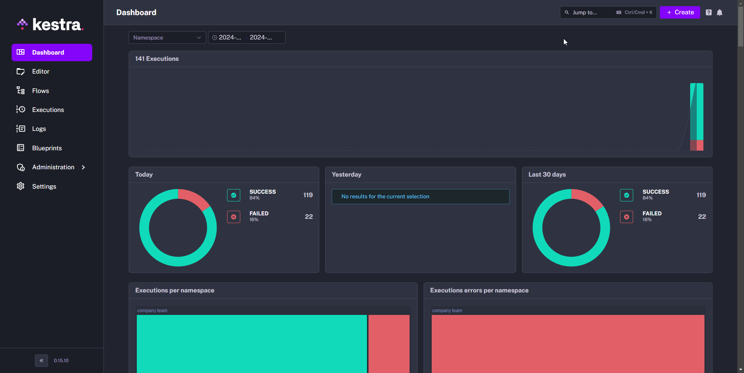Toggle FAILED status in Last 30 days

[627, 217]
